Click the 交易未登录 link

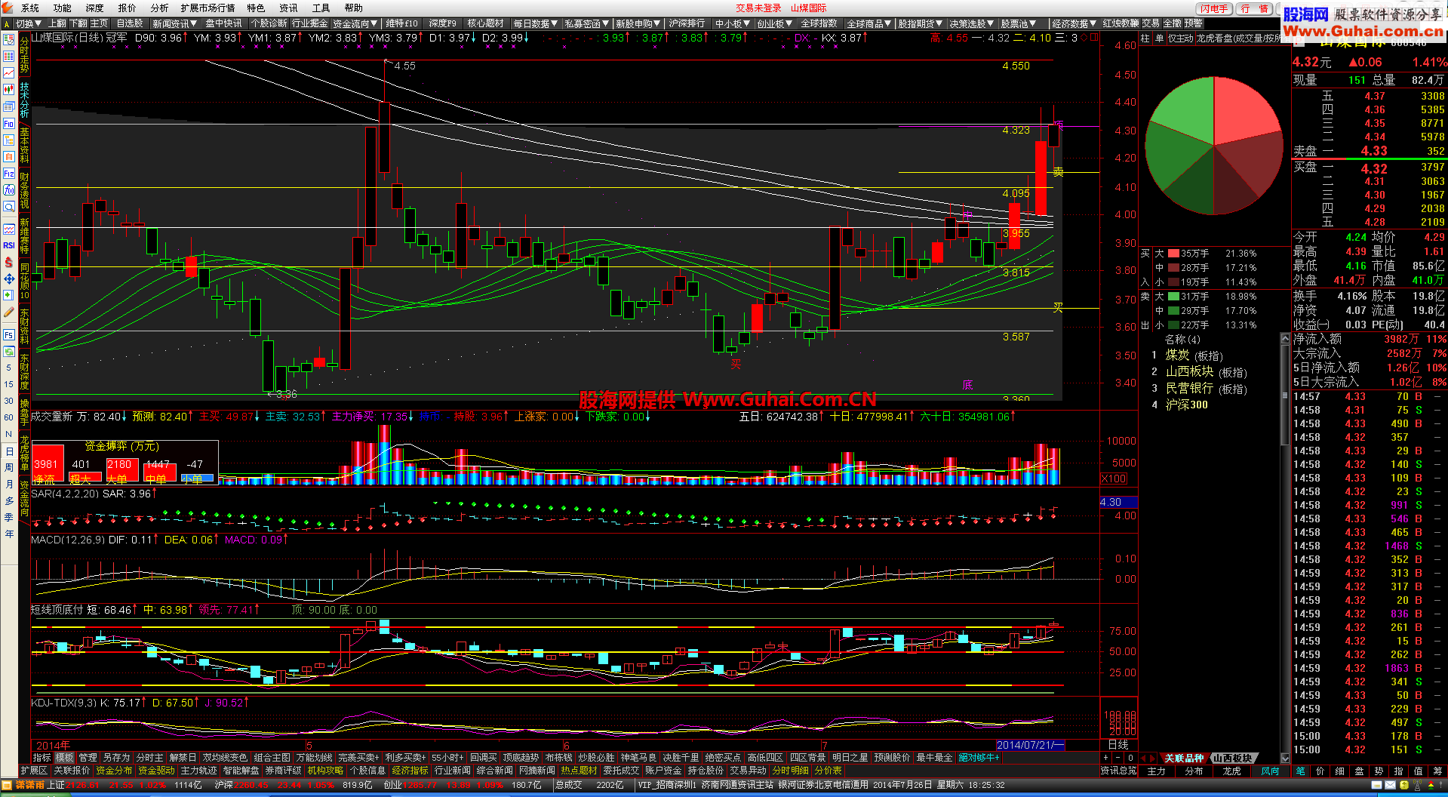(758, 8)
